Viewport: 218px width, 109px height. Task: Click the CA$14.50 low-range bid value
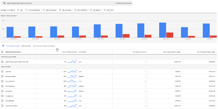(x=178, y=62)
